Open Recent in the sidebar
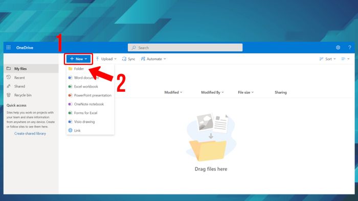Viewport: 358px width, 201px height. tap(31, 78)
